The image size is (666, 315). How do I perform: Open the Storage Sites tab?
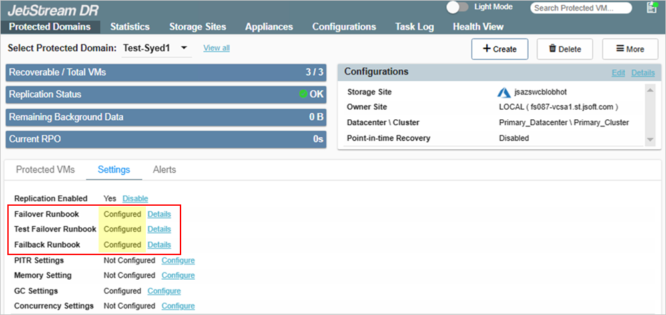(197, 27)
